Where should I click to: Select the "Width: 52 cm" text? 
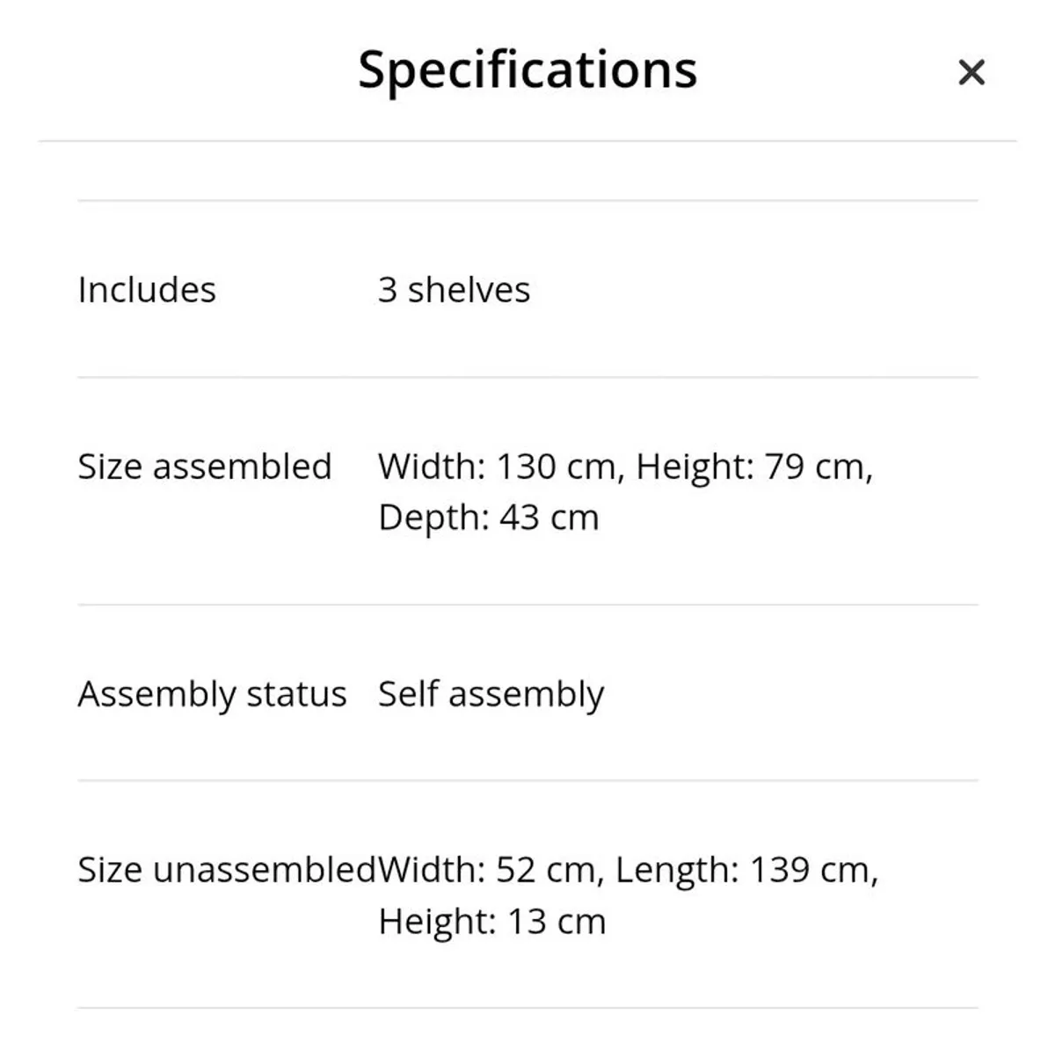coord(489,870)
